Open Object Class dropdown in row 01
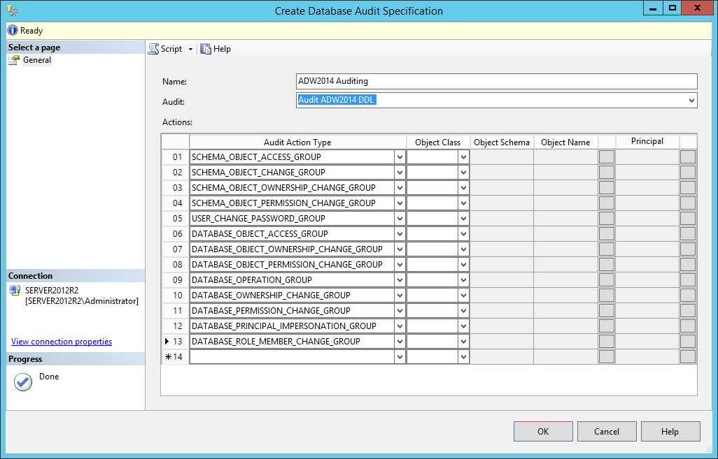The image size is (718, 459). point(463,157)
